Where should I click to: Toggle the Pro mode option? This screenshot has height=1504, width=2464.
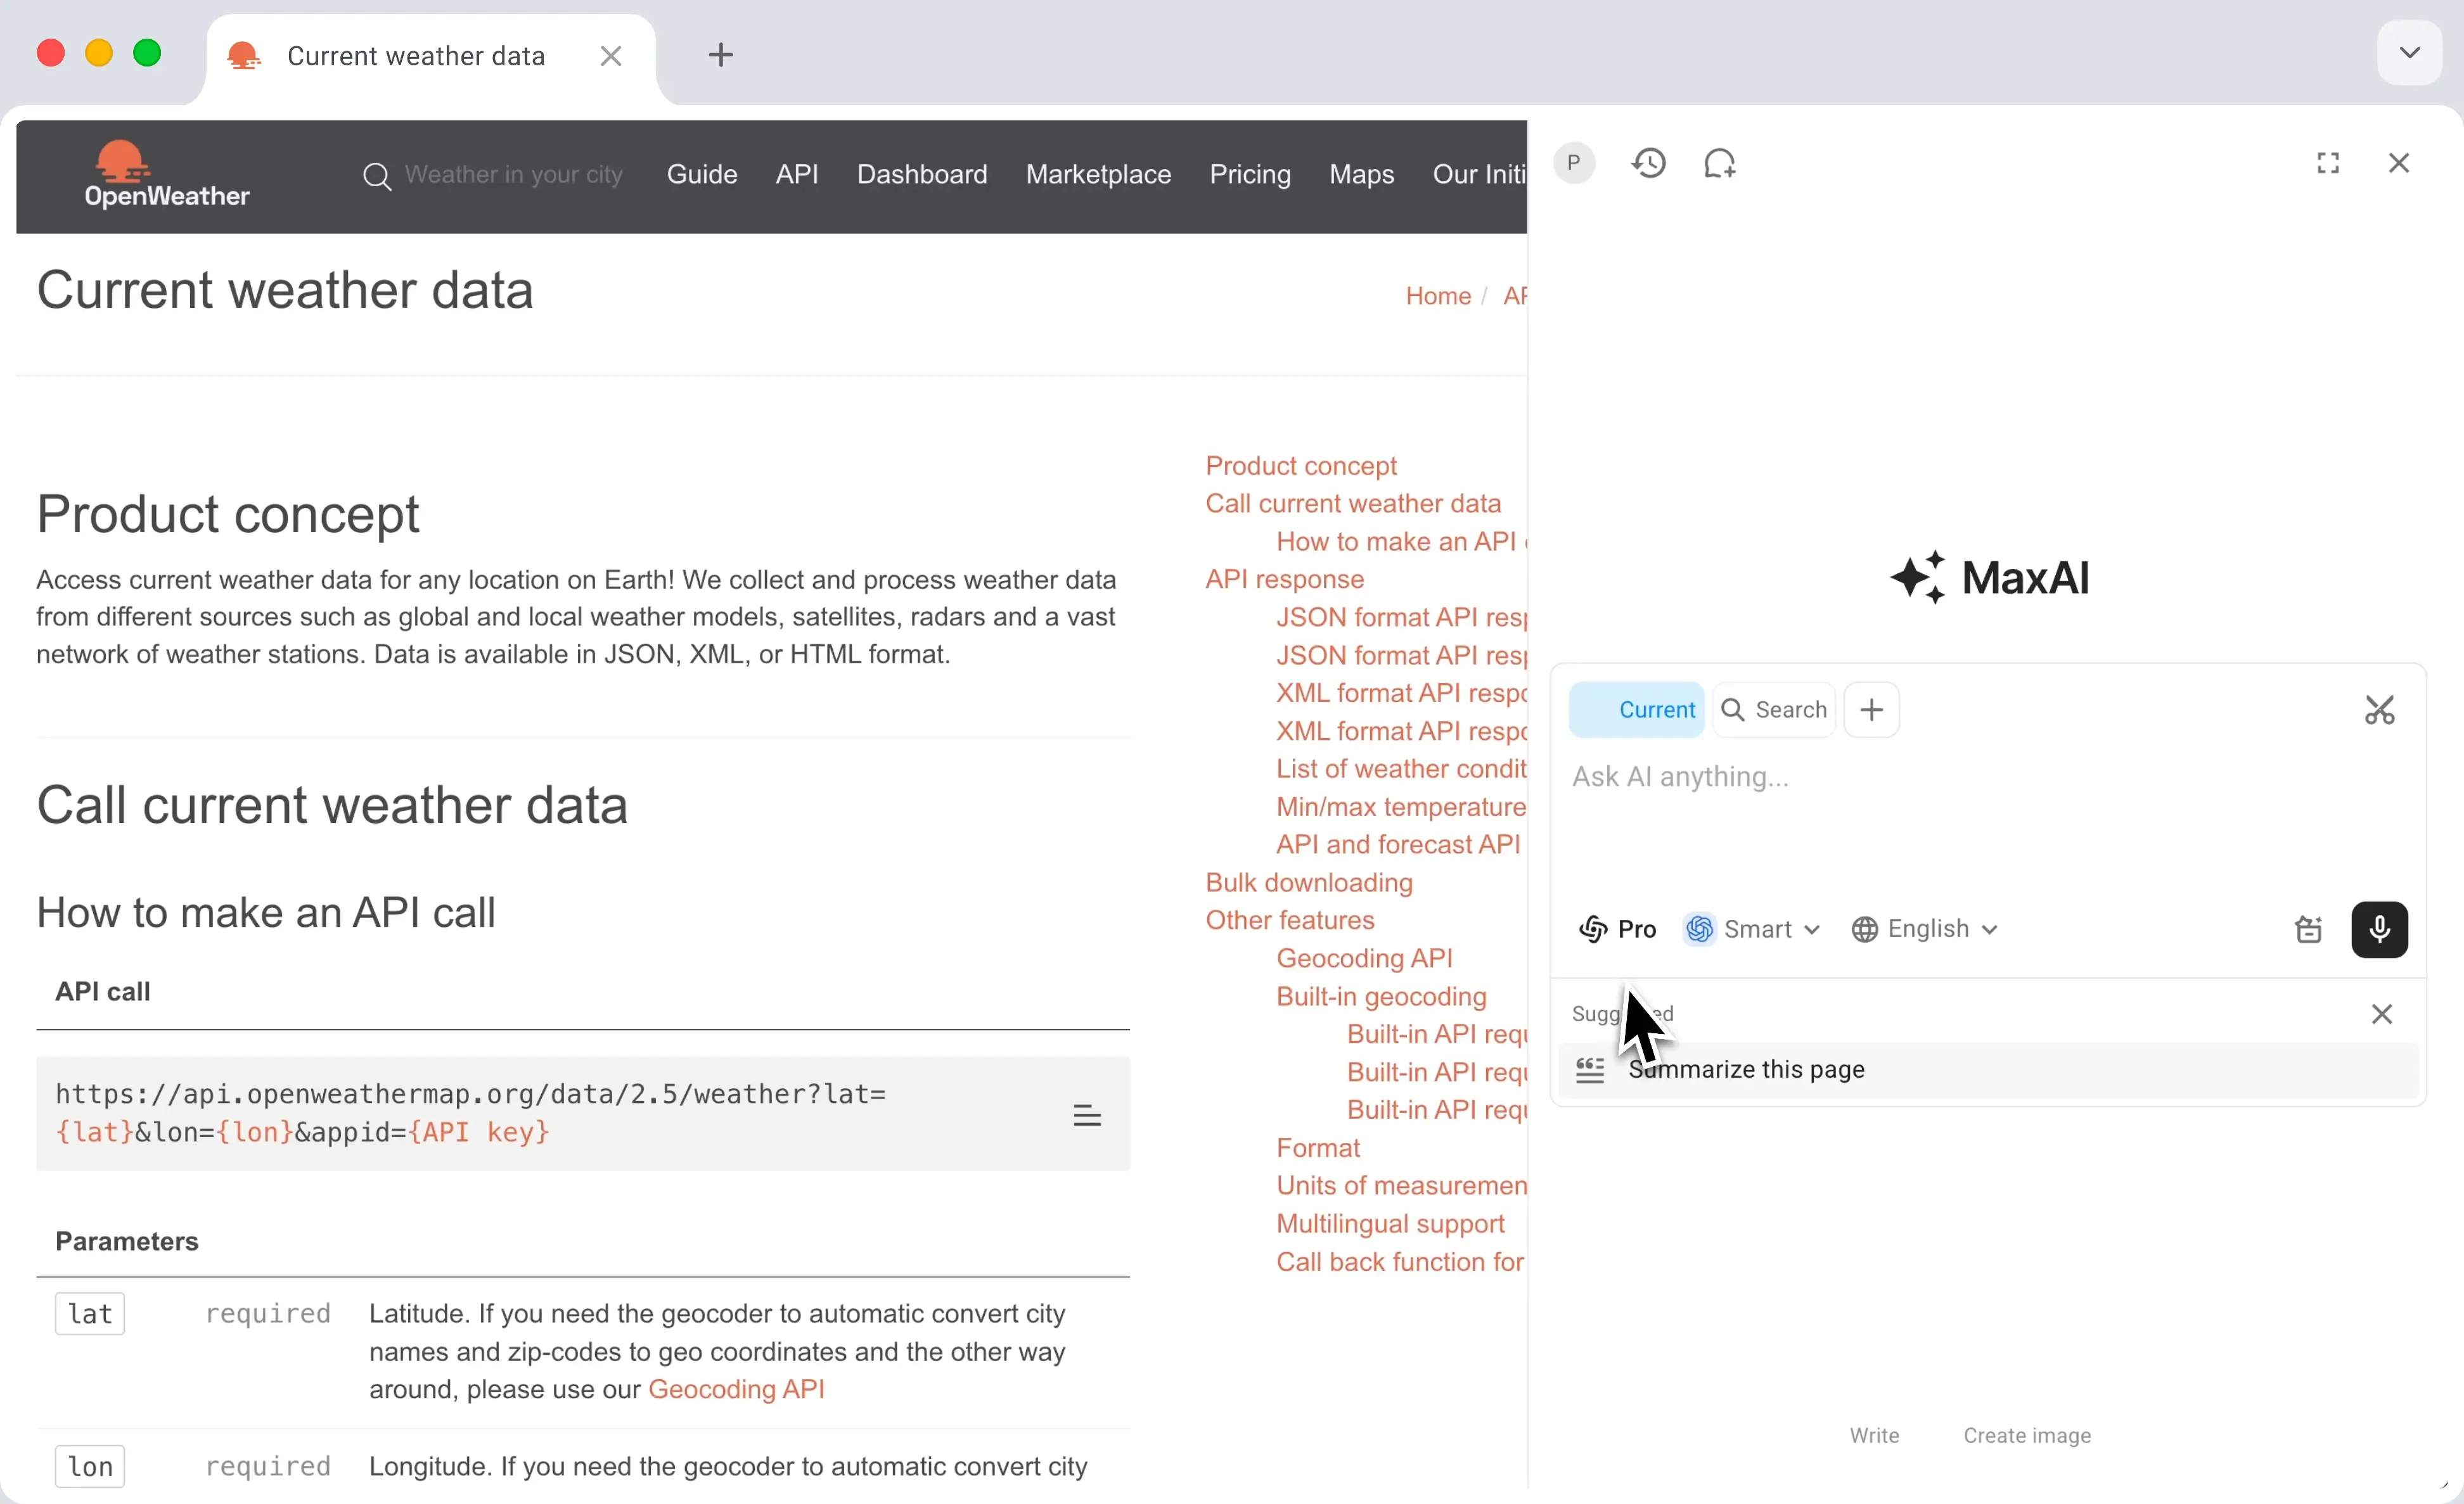click(1617, 929)
